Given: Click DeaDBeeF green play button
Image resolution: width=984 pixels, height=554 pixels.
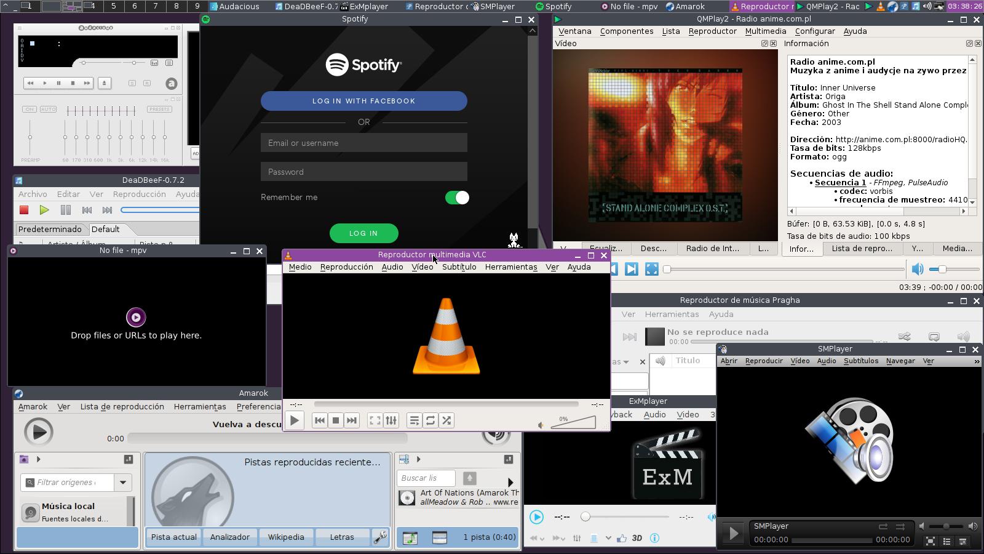Looking at the screenshot, I should [x=44, y=210].
